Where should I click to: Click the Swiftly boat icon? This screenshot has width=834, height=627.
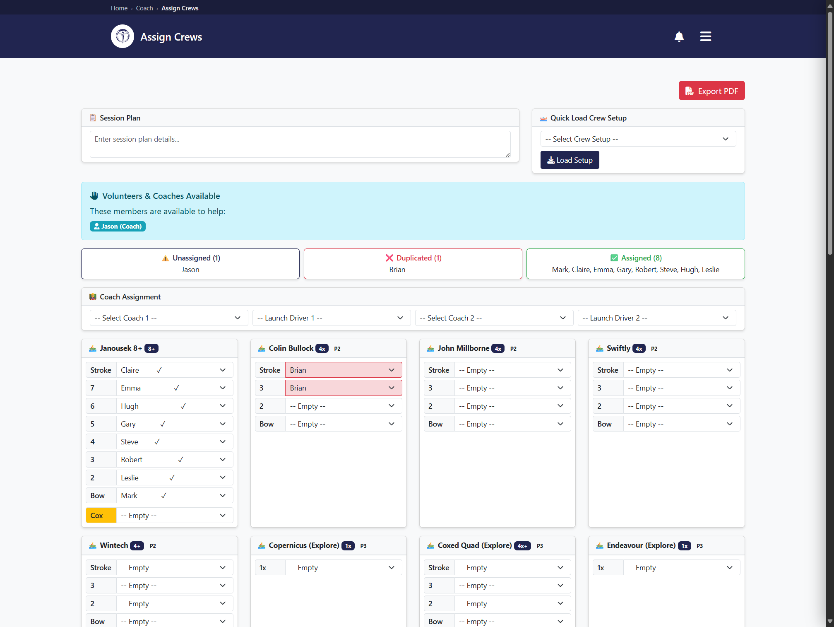pos(600,349)
